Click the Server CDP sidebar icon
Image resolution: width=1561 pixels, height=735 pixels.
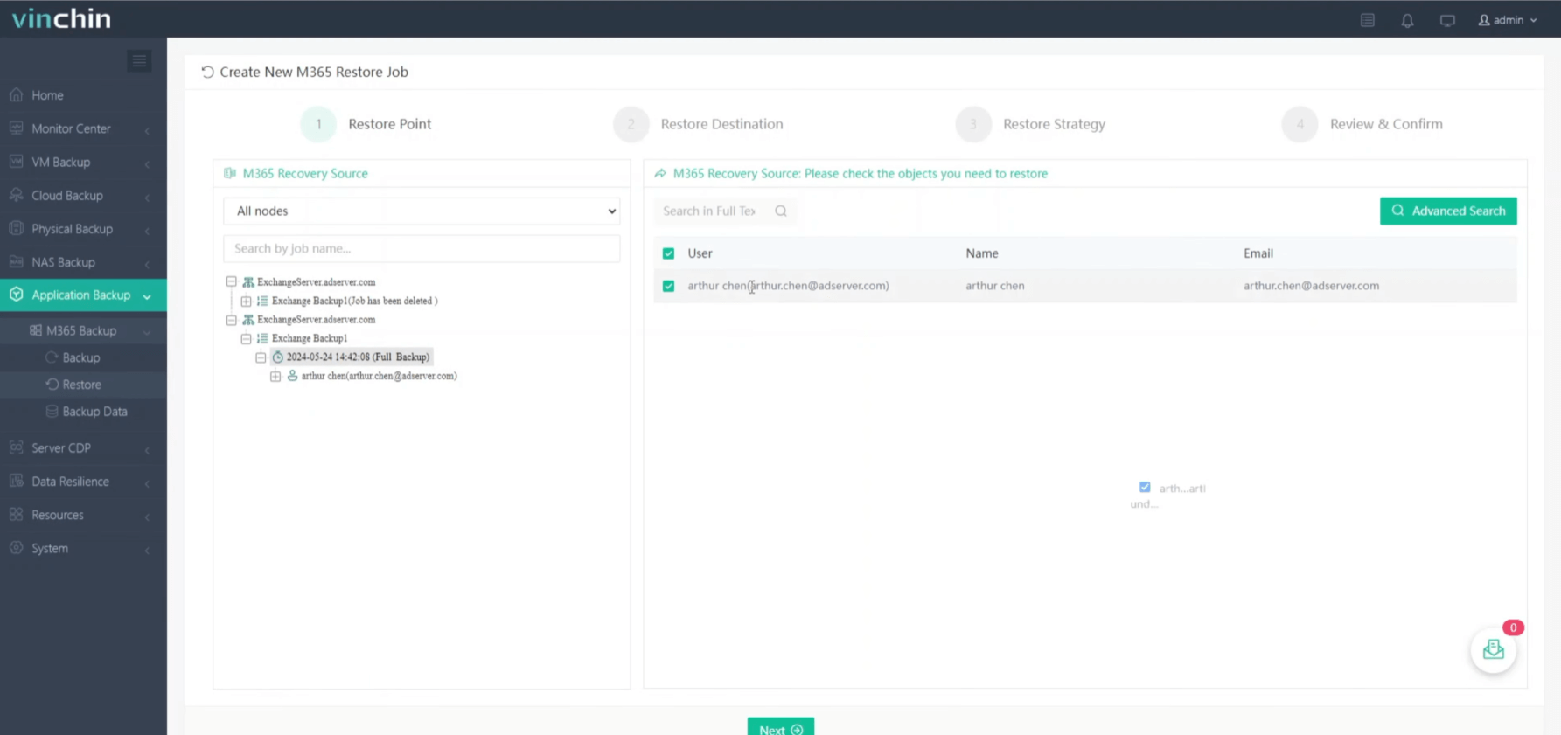17,447
